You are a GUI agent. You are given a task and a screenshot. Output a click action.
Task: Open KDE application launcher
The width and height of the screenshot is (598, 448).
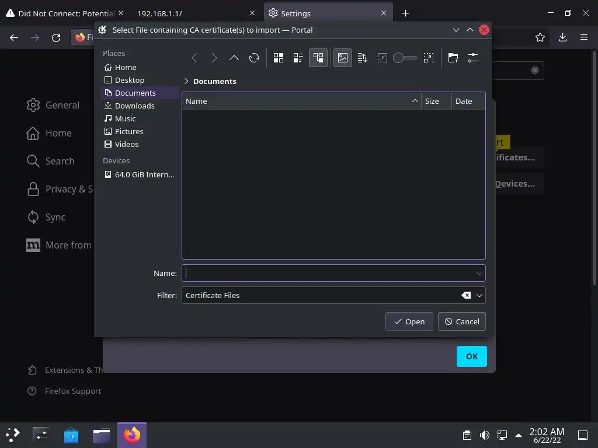click(13, 435)
